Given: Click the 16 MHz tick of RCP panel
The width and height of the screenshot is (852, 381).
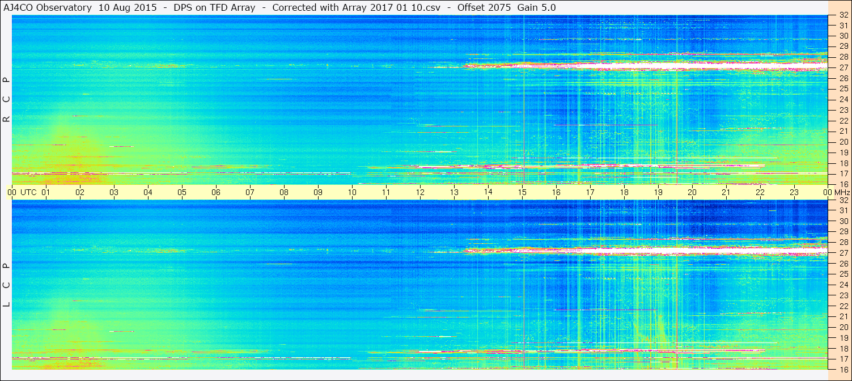Looking at the screenshot, I should click(843, 184).
